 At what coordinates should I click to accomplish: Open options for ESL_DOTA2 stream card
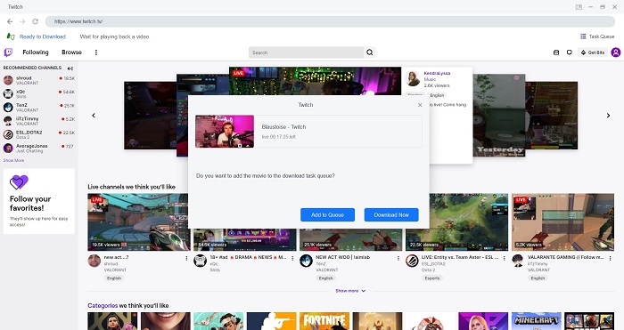(504, 258)
